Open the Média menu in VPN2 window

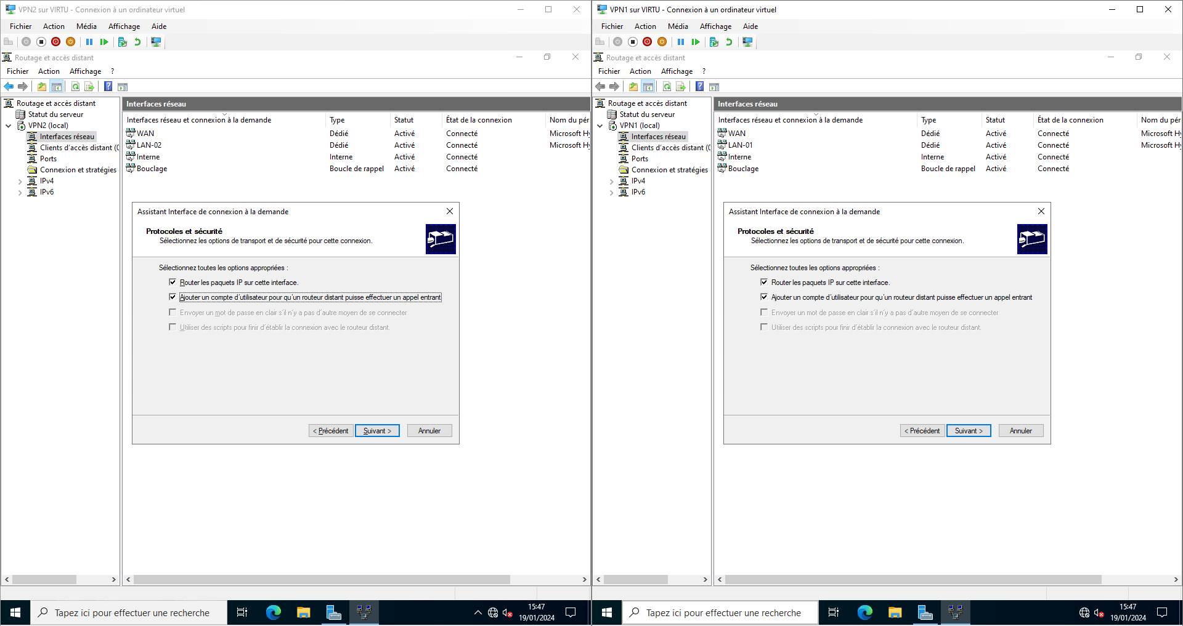click(x=86, y=26)
